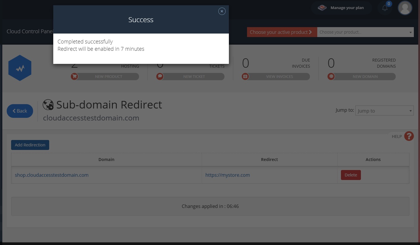Click Add Redirection button
420x245 pixels.
click(30, 145)
